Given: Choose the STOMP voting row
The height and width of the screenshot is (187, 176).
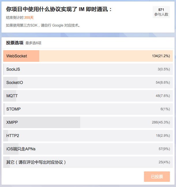Looking at the screenshot, I should click(88, 109).
